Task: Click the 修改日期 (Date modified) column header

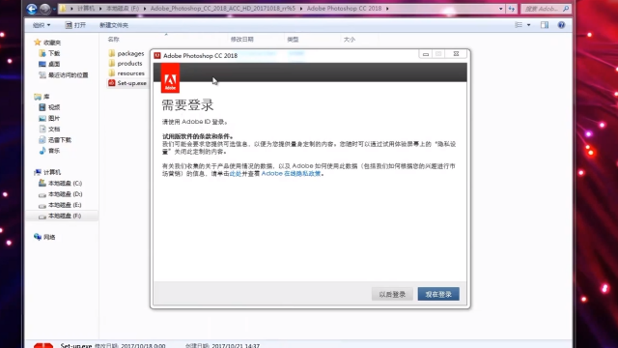Action: tap(242, 40)
